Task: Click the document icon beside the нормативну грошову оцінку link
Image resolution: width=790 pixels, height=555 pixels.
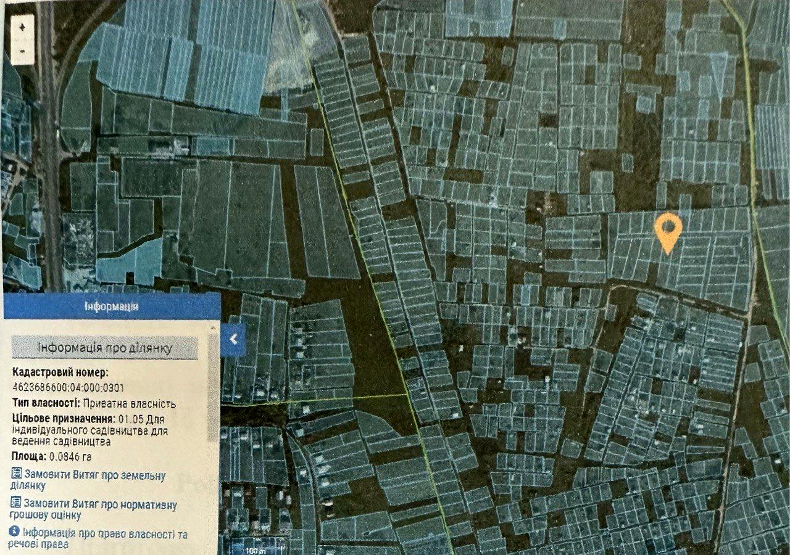Action: [16, 504]
